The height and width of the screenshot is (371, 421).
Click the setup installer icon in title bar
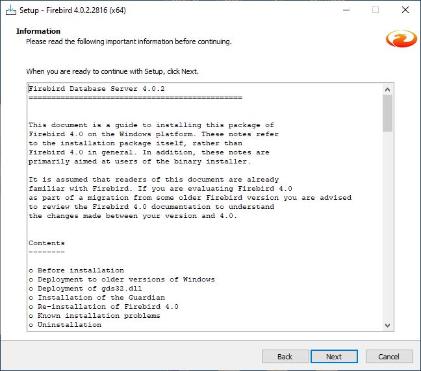pyautogui.click(x=11, y=10)
